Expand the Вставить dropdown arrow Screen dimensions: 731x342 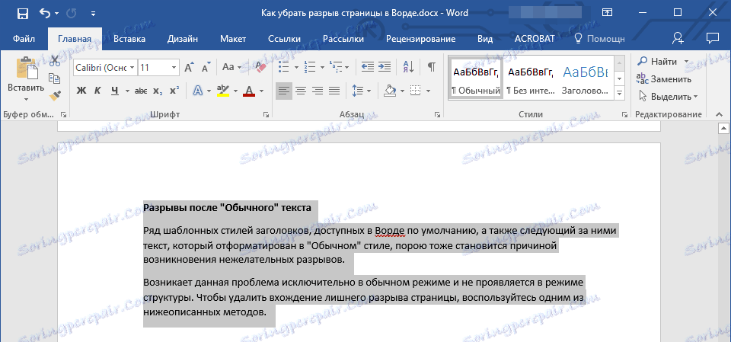(26, 99)
